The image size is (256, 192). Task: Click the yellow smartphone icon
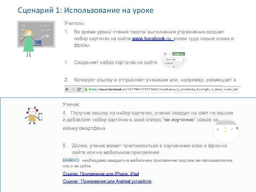(x=225, y=129)
